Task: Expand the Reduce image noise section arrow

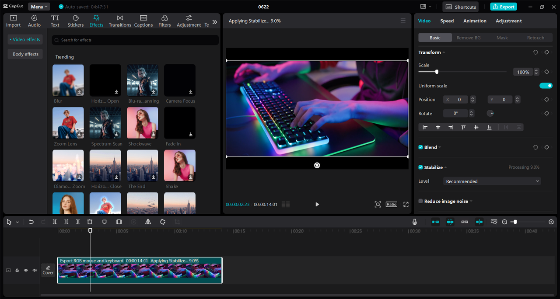Action: (x=471, y=202)
